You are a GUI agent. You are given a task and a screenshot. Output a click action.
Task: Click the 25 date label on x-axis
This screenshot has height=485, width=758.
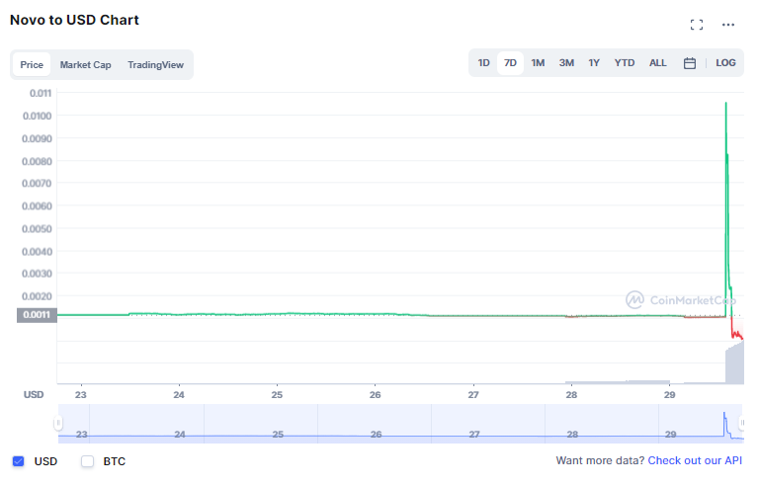click(x=277, y=395)
